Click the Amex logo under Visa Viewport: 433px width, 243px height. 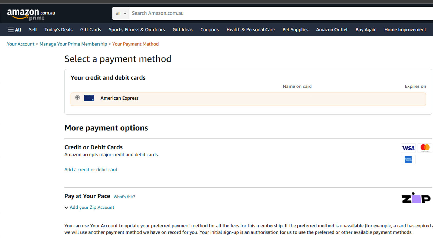(408, 160)
